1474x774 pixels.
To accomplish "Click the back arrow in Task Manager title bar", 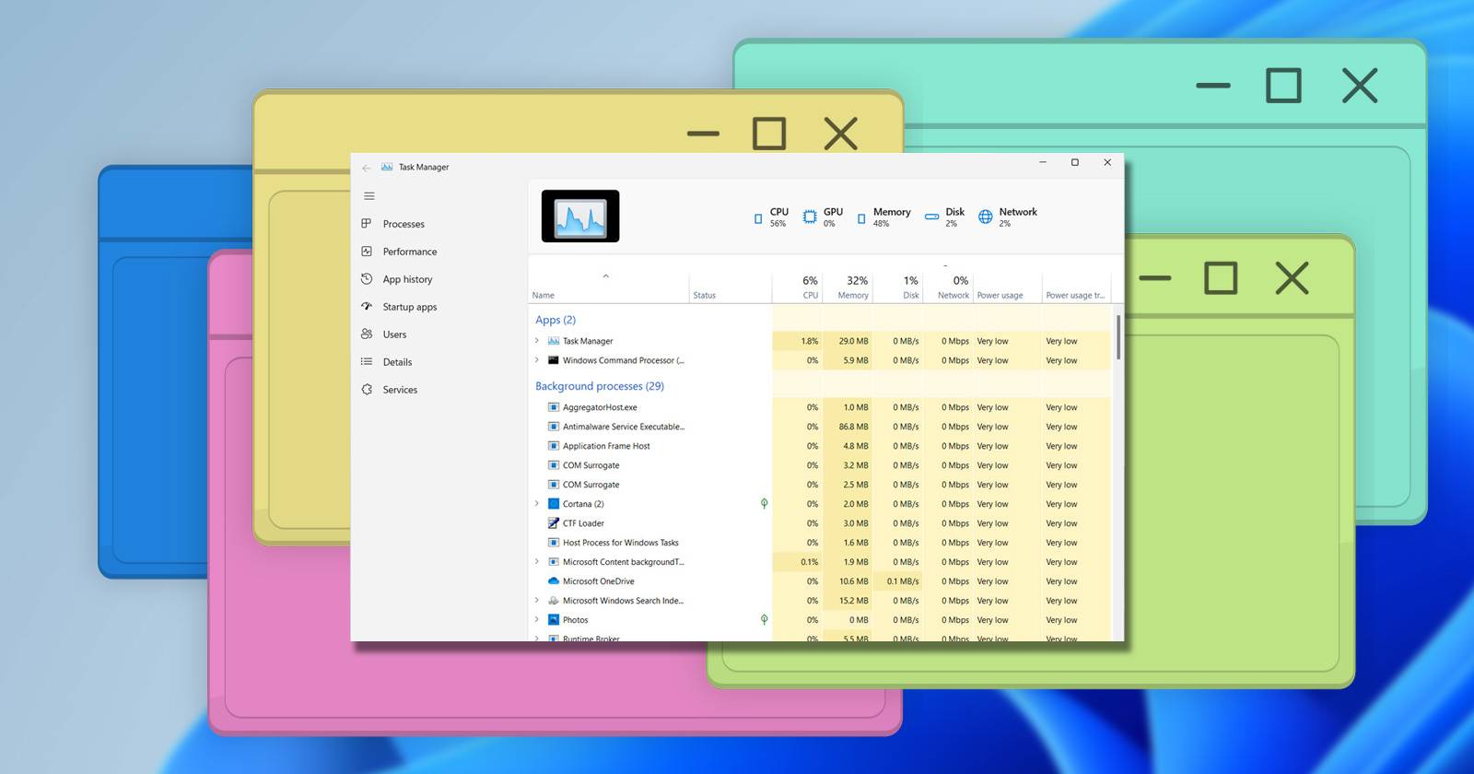I will coord(367,168).
